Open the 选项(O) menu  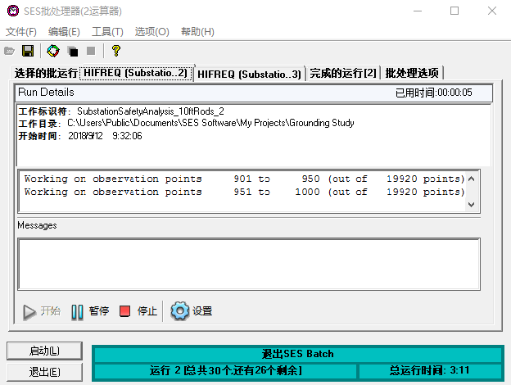click(x=151, y=32)
